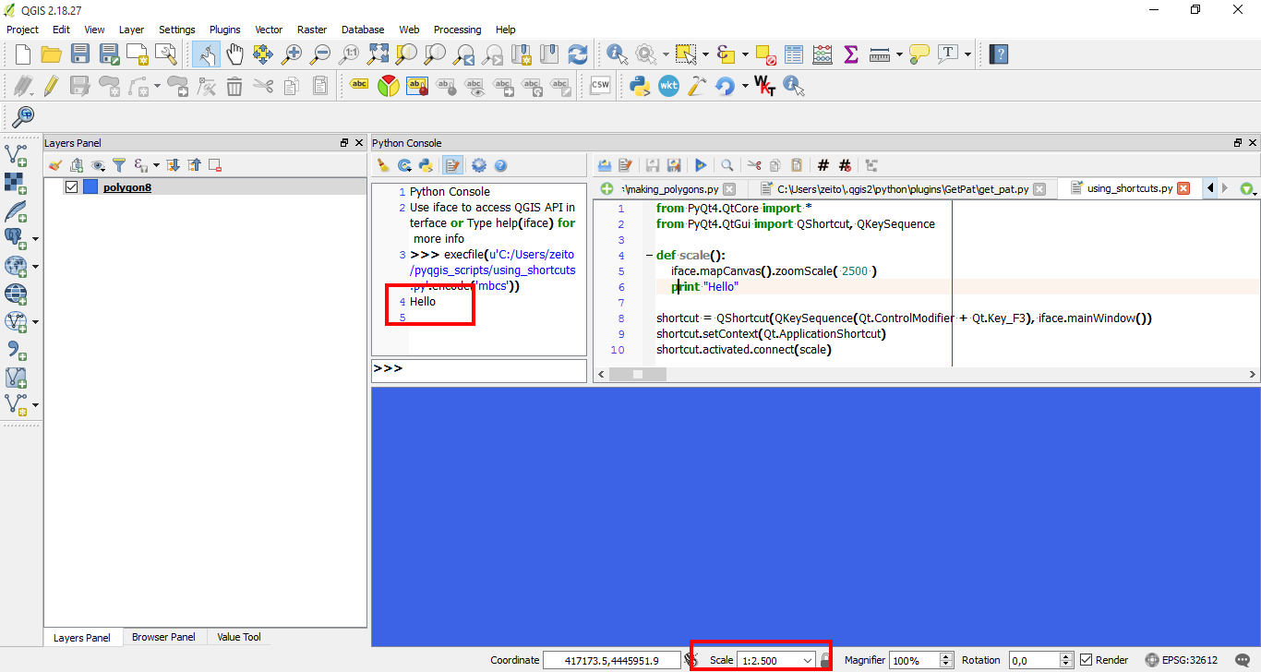Switch to the Value Tool tab

239,637
